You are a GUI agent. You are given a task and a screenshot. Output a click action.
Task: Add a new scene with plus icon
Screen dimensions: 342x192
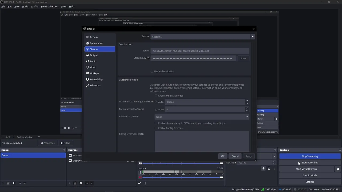[3, 183]
